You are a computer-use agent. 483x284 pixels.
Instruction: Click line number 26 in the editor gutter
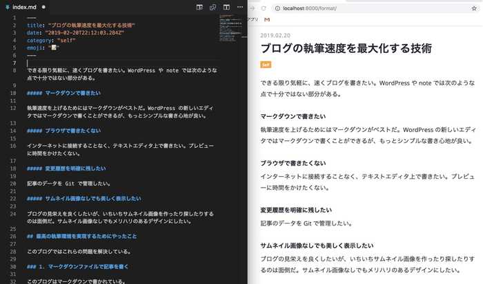point(13,237)
